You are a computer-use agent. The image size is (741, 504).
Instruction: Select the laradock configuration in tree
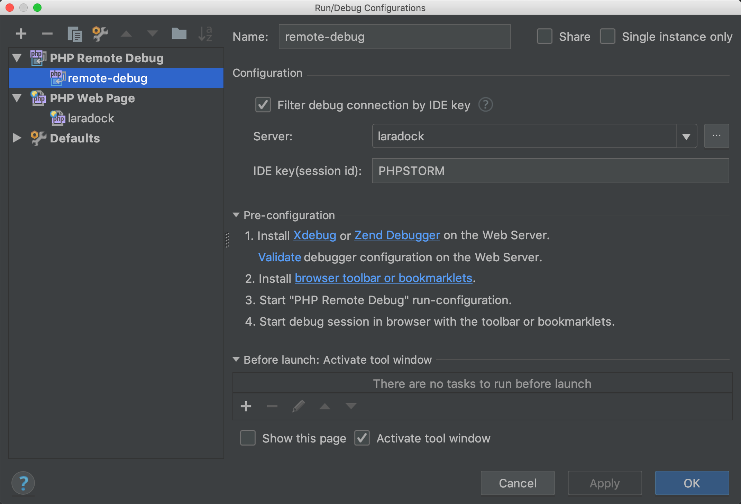(91, 118)
